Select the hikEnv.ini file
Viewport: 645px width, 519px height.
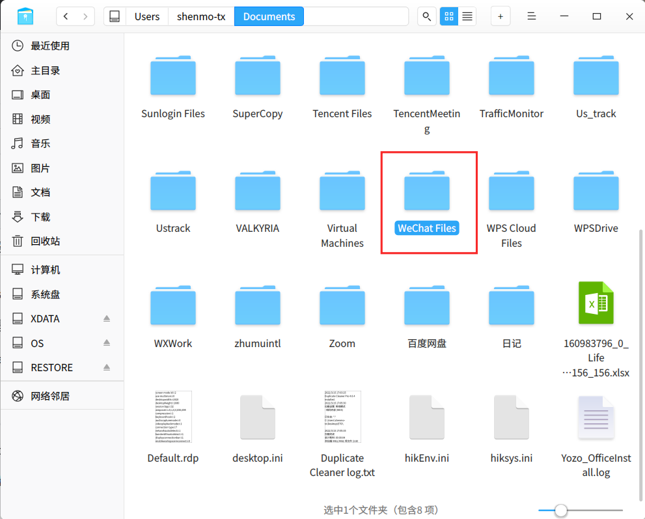(427, 428)
